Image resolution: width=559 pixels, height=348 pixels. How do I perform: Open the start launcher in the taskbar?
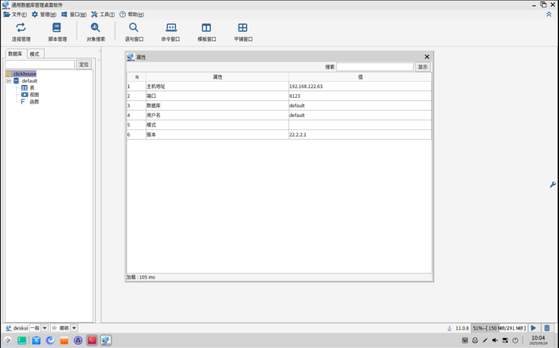tap(7, 340)
